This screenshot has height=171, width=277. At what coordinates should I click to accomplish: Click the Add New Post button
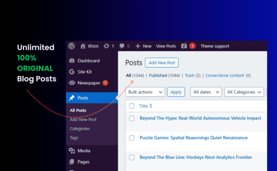click(161, 63)
